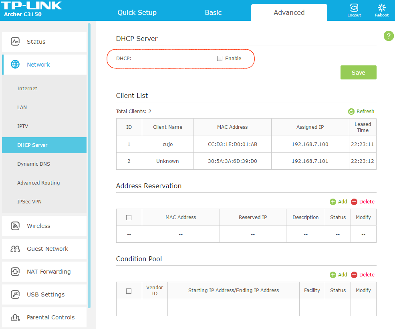Click Add text in Condition Pool
Image resolution: width=395 pixels, height=329 pixels.
(x=343, y=274)
